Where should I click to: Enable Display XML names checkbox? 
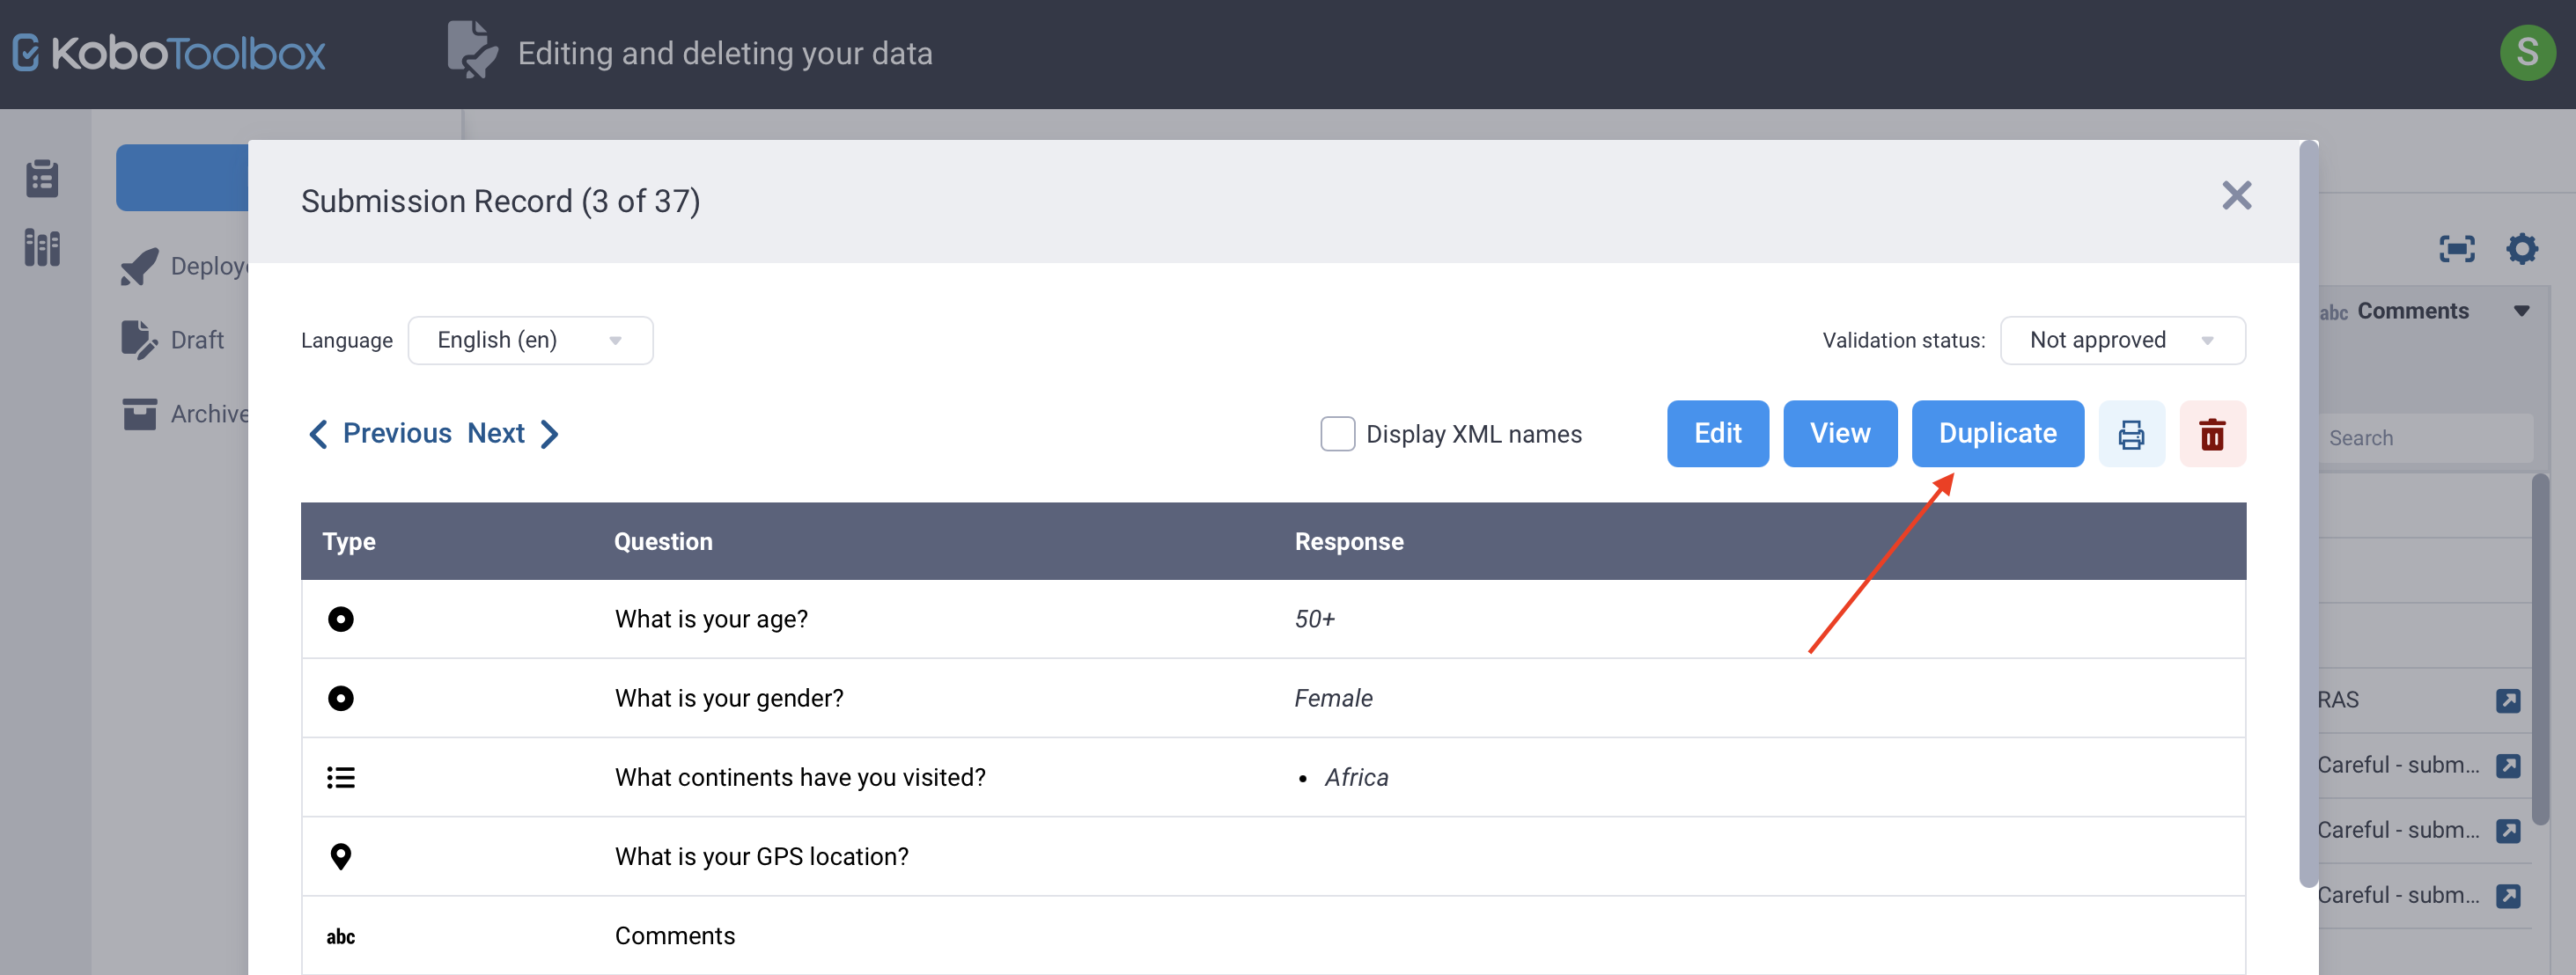pyautogui.click(x=1337, y=434)
